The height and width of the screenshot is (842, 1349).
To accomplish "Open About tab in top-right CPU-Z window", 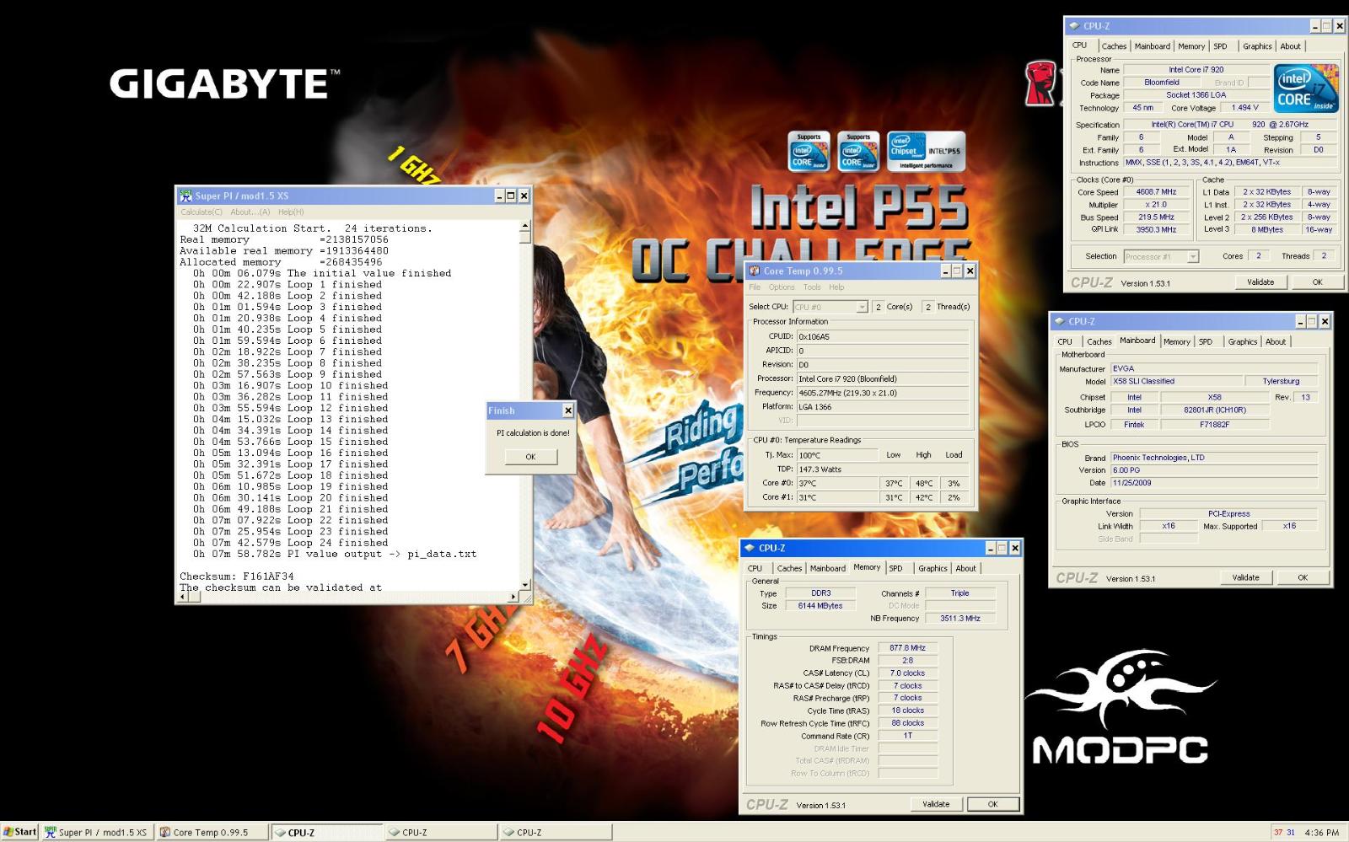I will 1290,46.
